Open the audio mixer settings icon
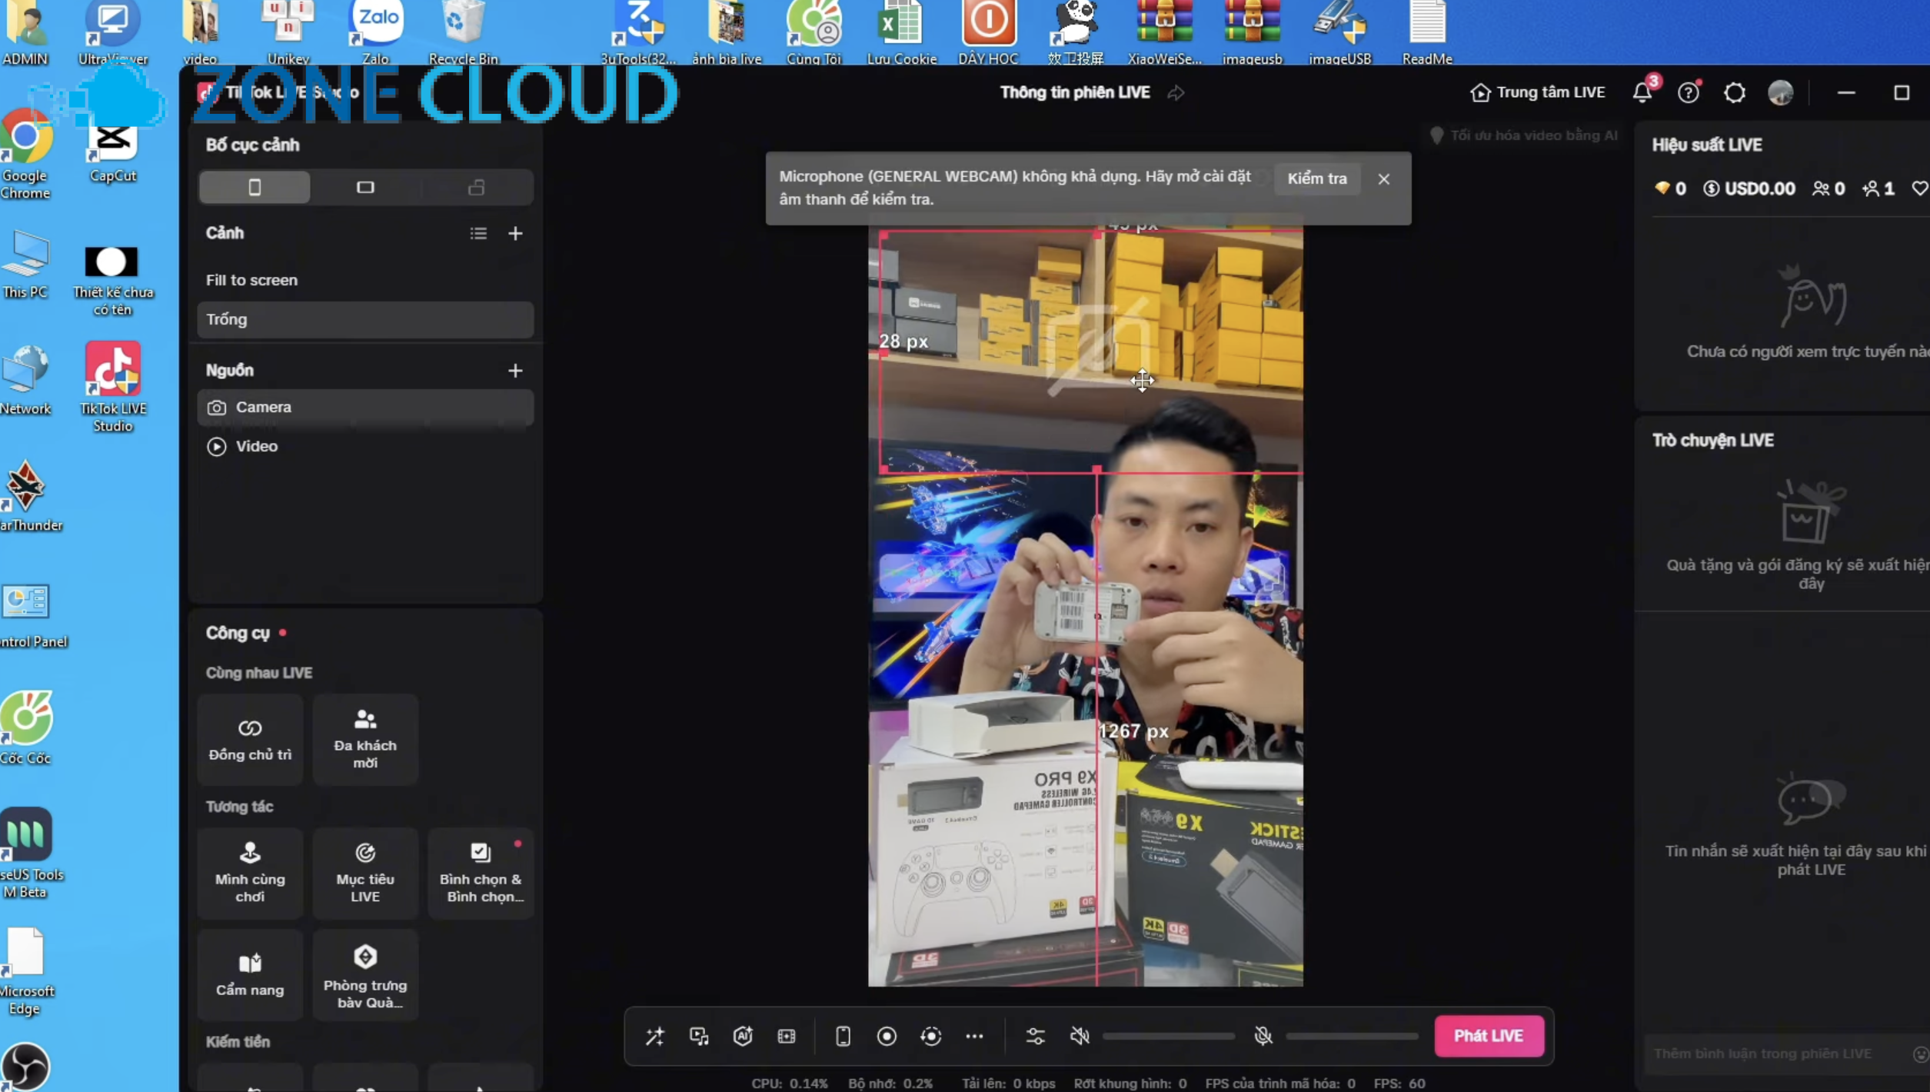This screenshot has height=1092, width=1930. (x=1036, y=1036)
